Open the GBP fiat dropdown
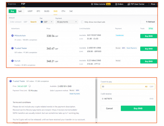The image size is (164, 126). pyautogui.click(x=47, y=22)
